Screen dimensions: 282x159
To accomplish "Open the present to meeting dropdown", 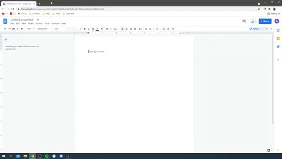I will coord(253,21).
